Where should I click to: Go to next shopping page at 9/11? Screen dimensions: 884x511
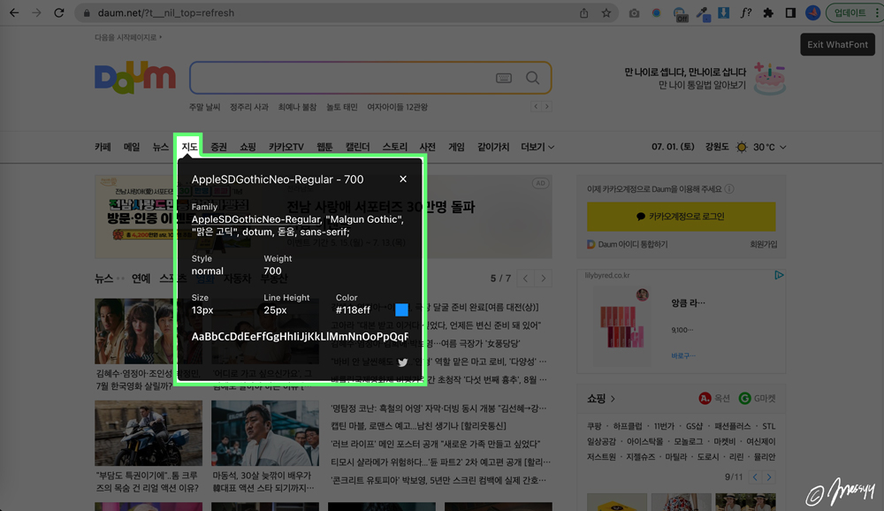coord(769,477)
